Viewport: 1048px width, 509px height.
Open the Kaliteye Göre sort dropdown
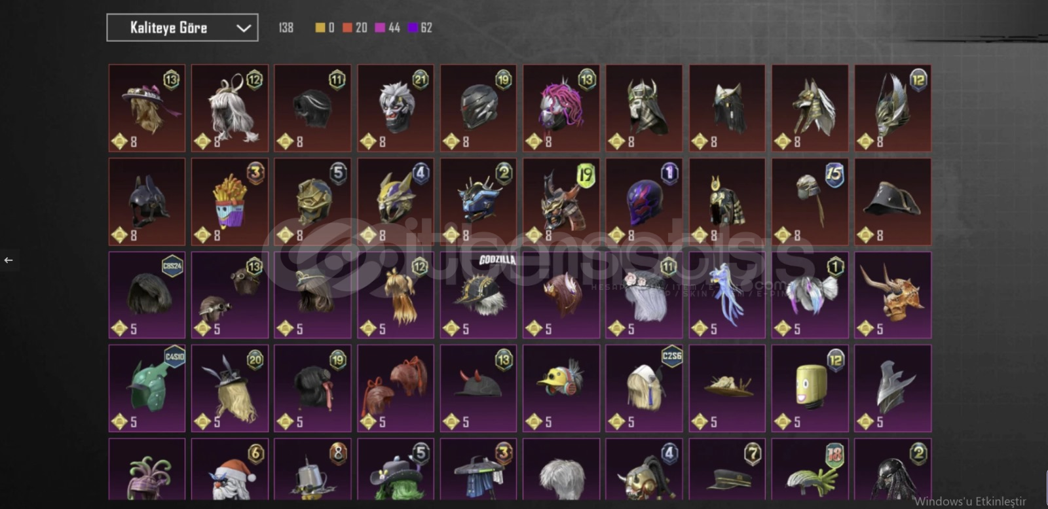(x=182, y=27)
